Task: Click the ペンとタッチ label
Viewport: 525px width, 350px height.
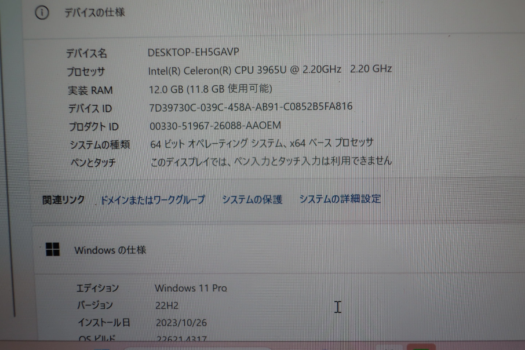Action: coord(93,163)
